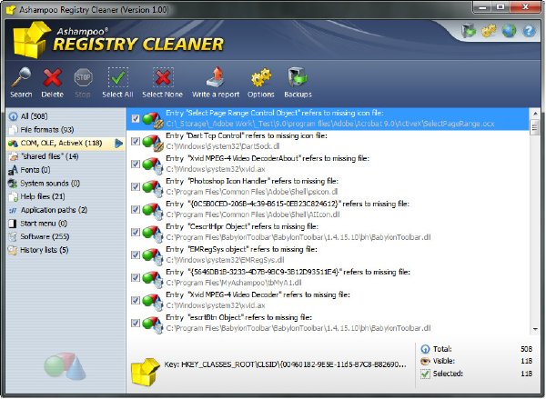Screen dimensions: 546x399
Task: Click the yellow cubes icon beside the Key
Action: pos(145,372)
